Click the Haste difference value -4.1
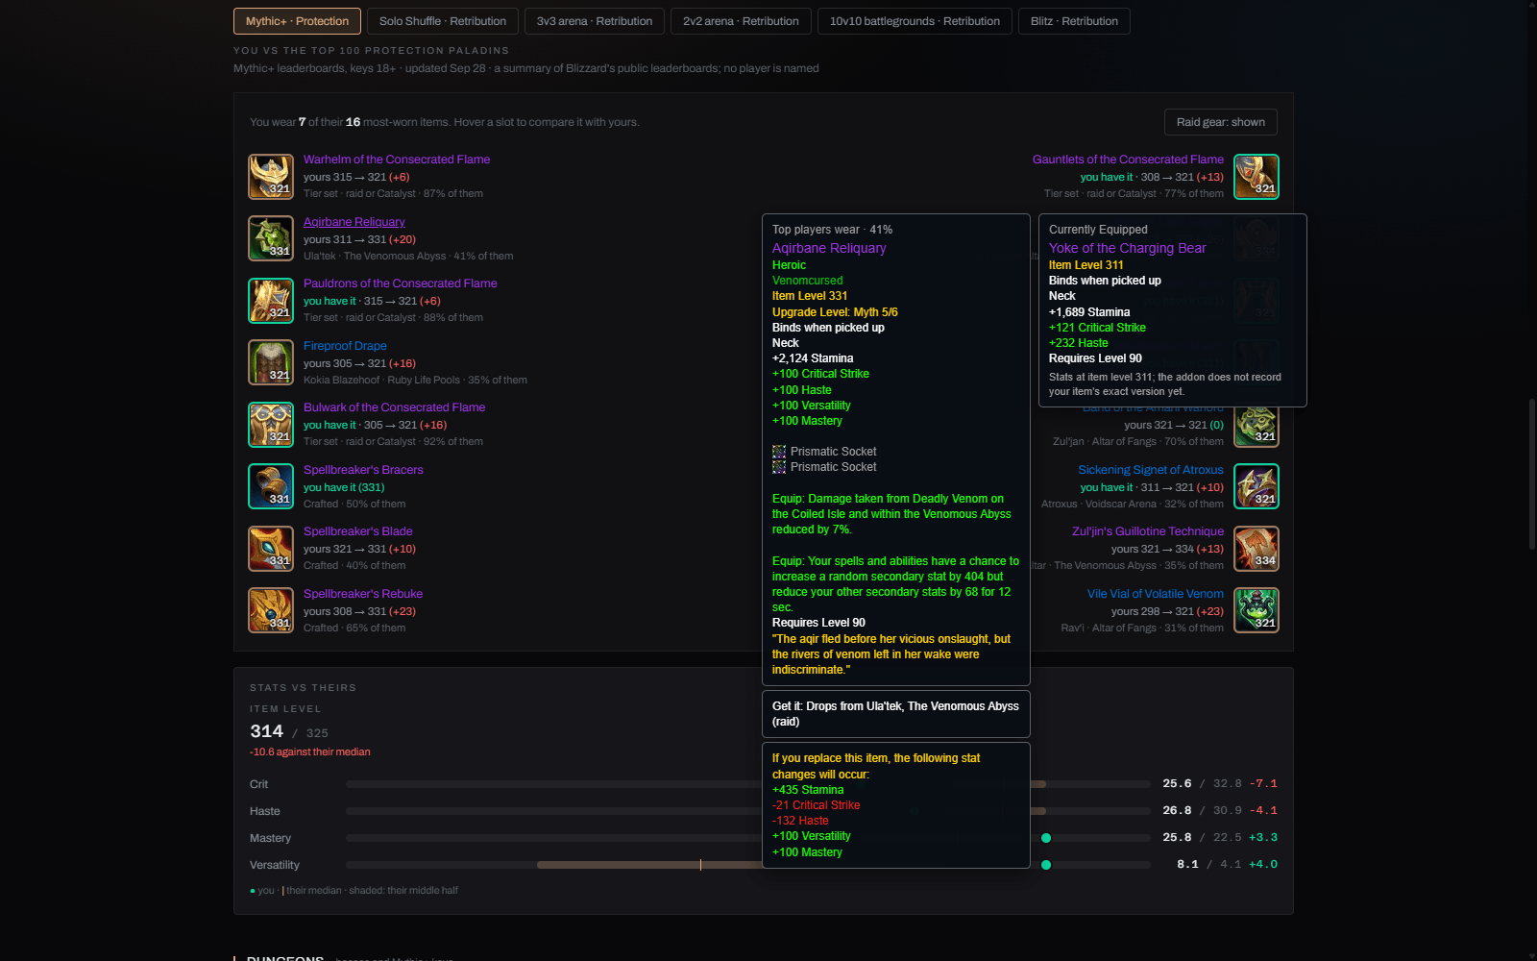Image resolution: width=1537 pixels, height=961 pixels. point(1265,811)
